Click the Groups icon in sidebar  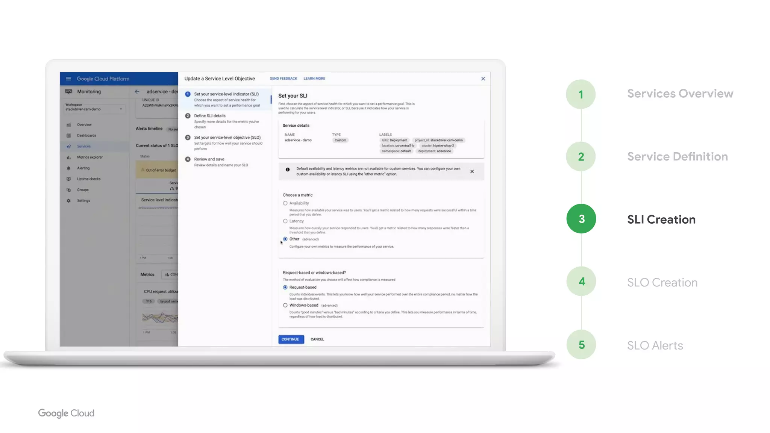point(68,190)
